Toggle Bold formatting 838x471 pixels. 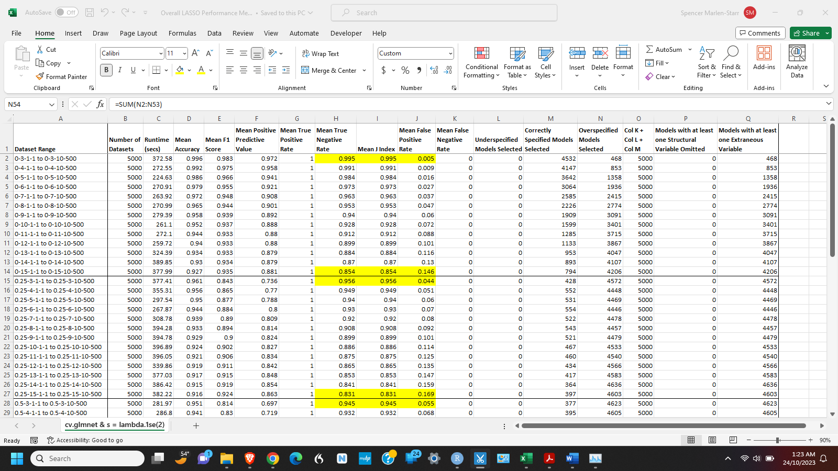106,70
